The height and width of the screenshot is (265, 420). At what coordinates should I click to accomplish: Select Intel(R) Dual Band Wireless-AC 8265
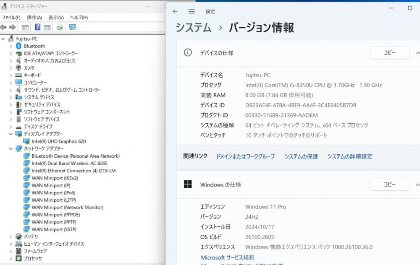coord(69,164)
